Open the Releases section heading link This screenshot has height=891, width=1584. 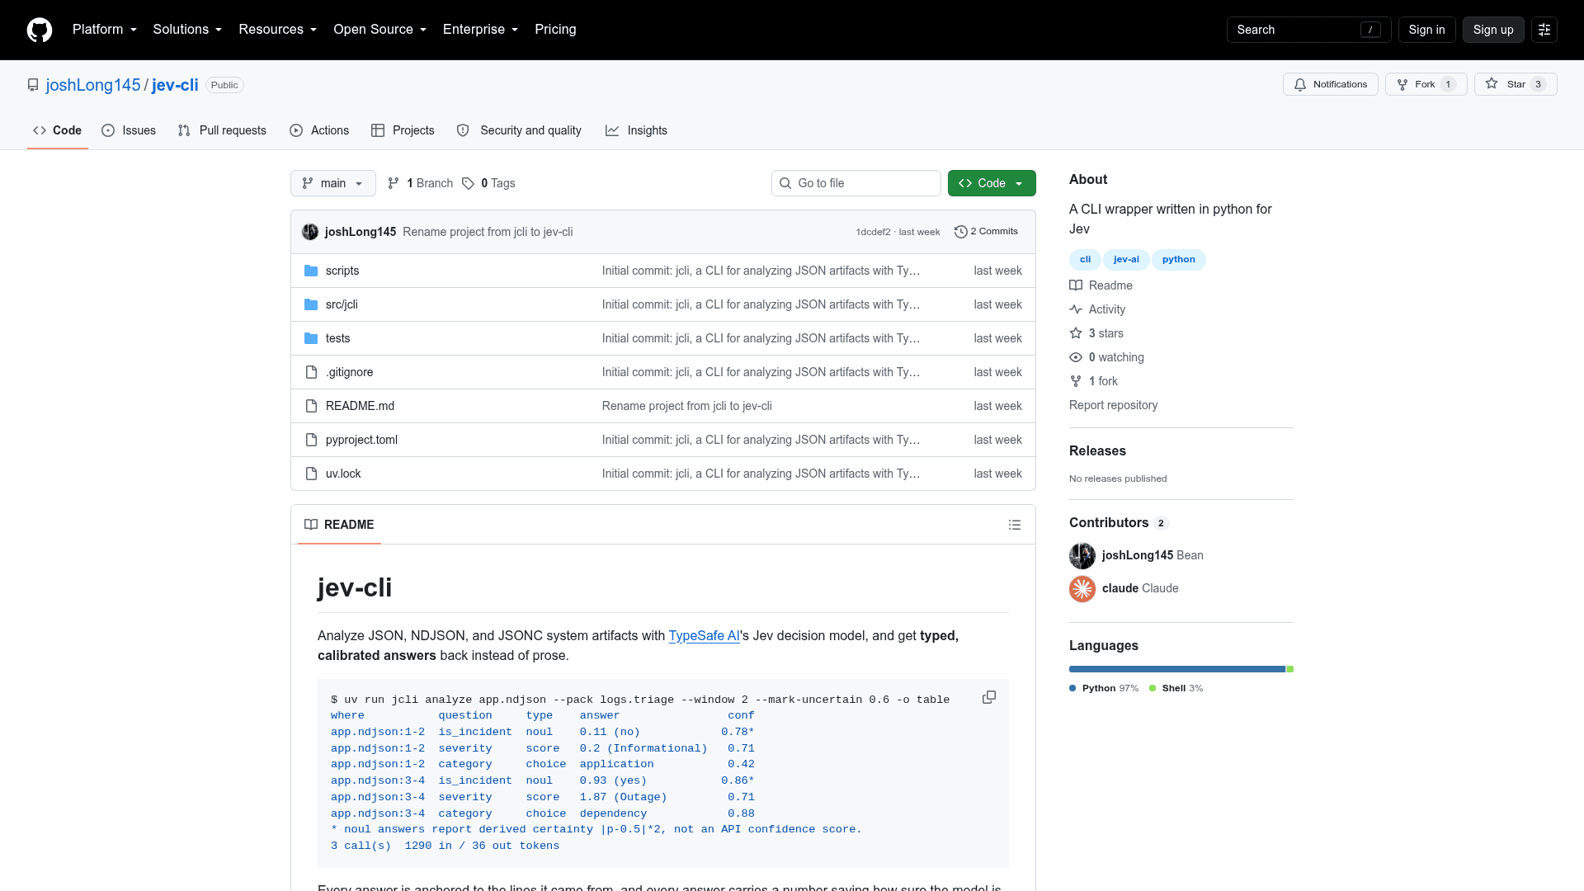(x=1097, y=451)
